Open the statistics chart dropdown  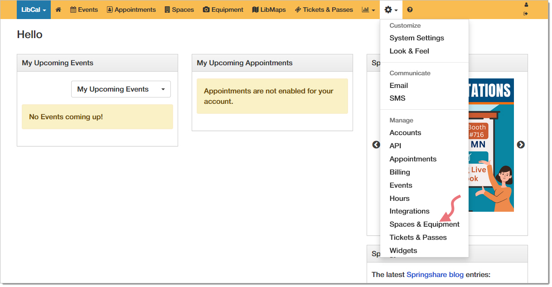click(x=368, y=10)
